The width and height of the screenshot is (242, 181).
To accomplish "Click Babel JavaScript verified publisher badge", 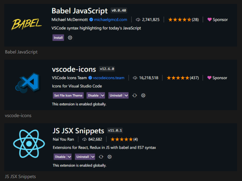I will (x=91, y=20).
